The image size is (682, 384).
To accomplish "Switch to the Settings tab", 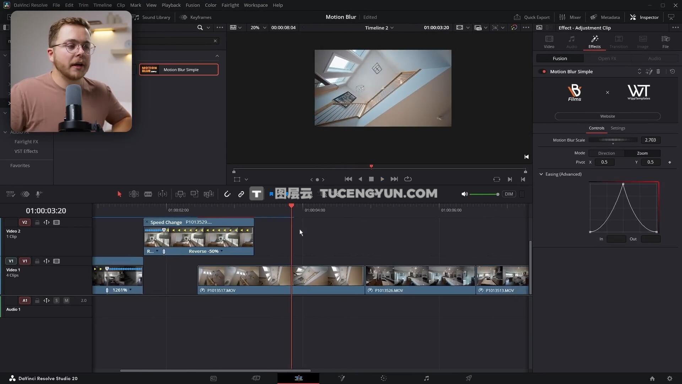I will pos(618,128).
